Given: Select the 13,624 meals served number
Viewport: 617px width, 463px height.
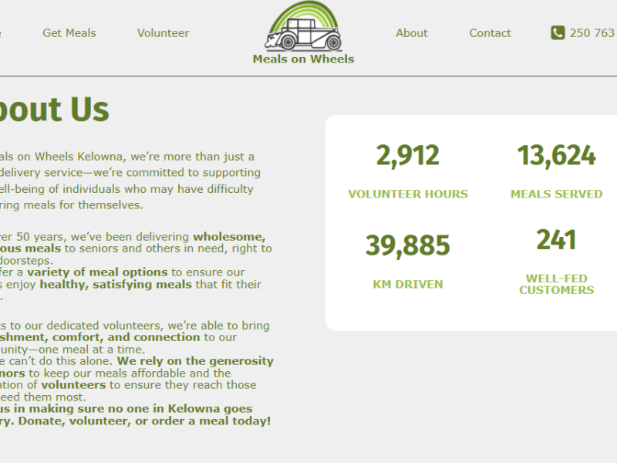Looking at the screenshot, I should coord(556,155).
